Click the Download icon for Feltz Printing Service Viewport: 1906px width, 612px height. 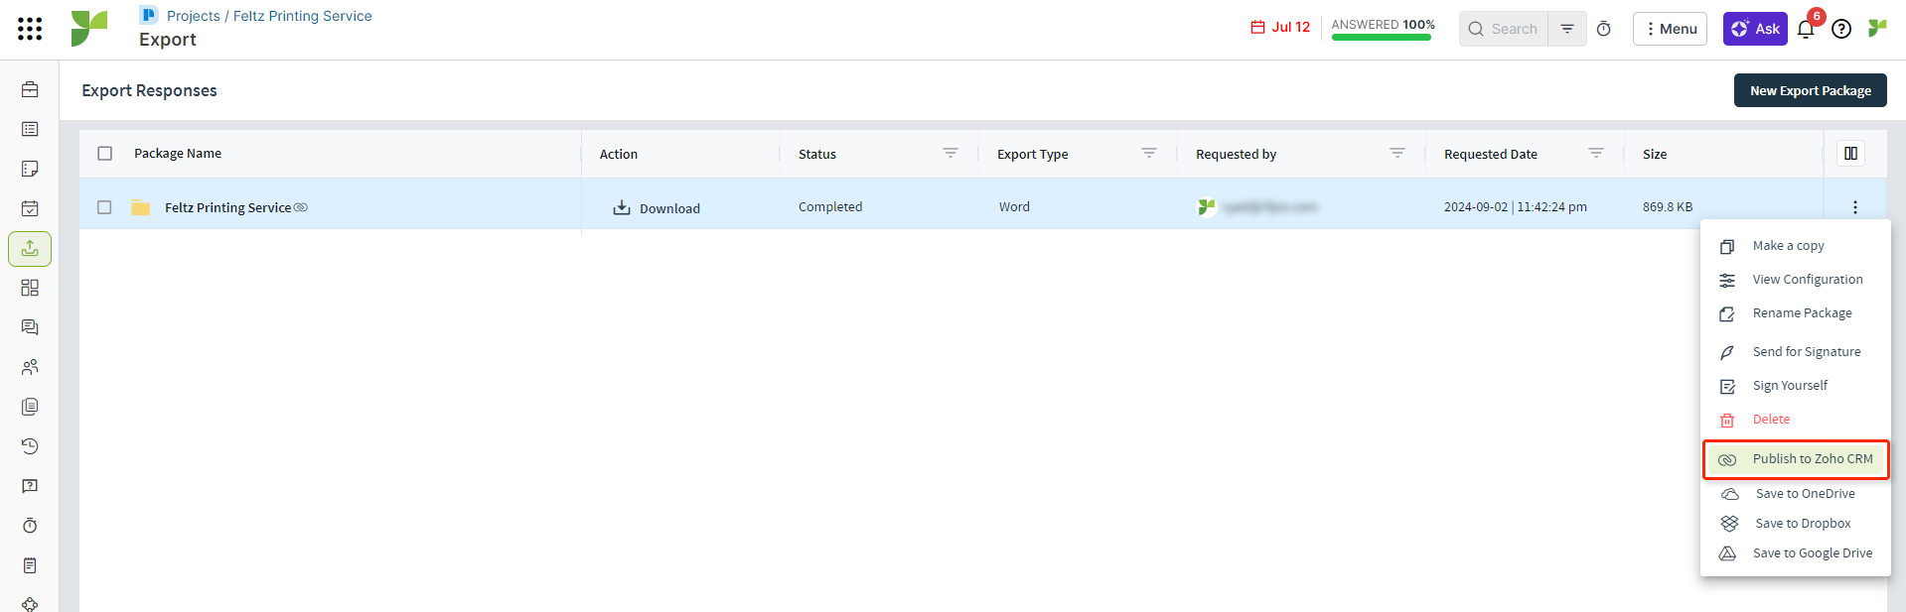tap(622, 207)
